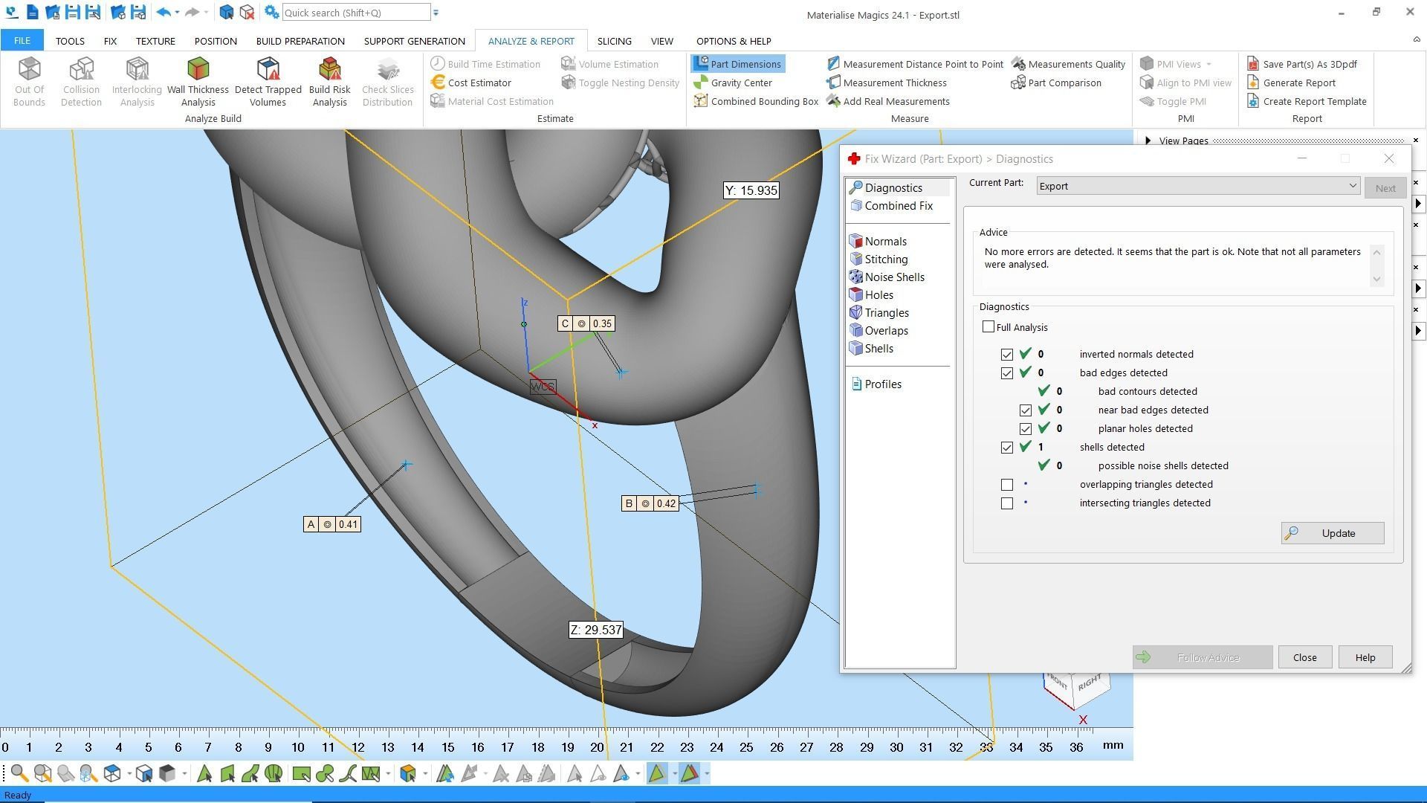Click Generate Report

[1291, 83]
